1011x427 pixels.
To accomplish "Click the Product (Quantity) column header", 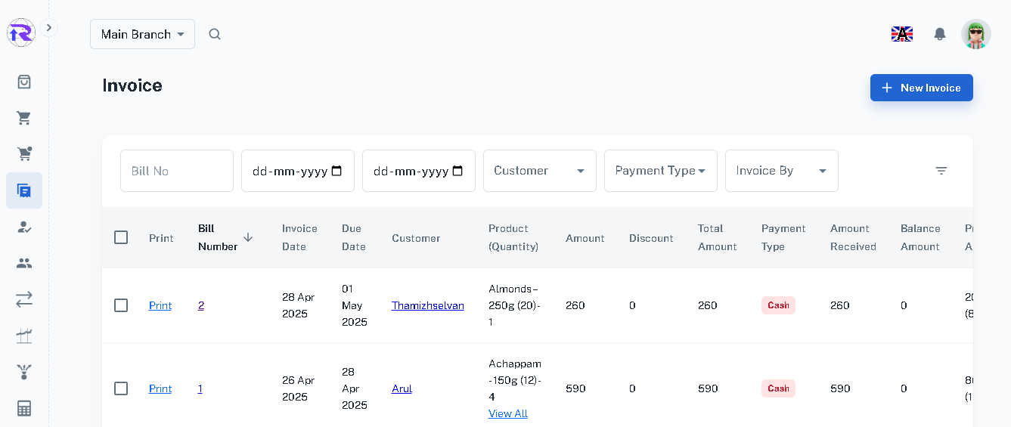I will click(513, 237).
